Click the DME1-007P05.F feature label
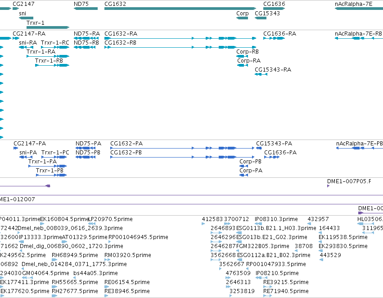The width and height of the screenshot is (383, 298). (x=349, y=181)
